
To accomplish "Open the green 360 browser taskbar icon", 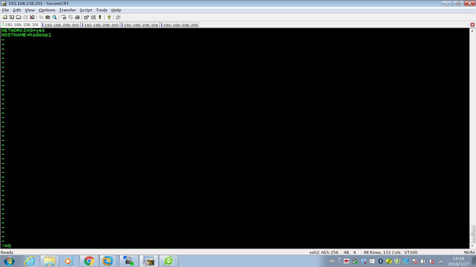I will point(169,261).
